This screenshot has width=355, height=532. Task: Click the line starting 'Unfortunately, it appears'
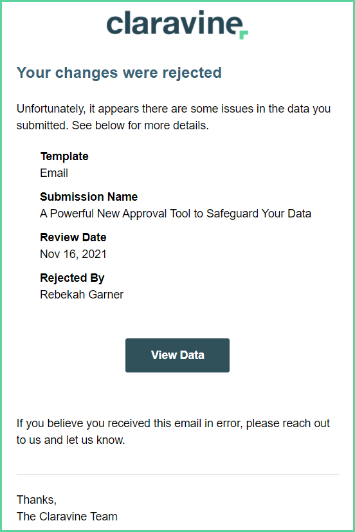[174, 109]
